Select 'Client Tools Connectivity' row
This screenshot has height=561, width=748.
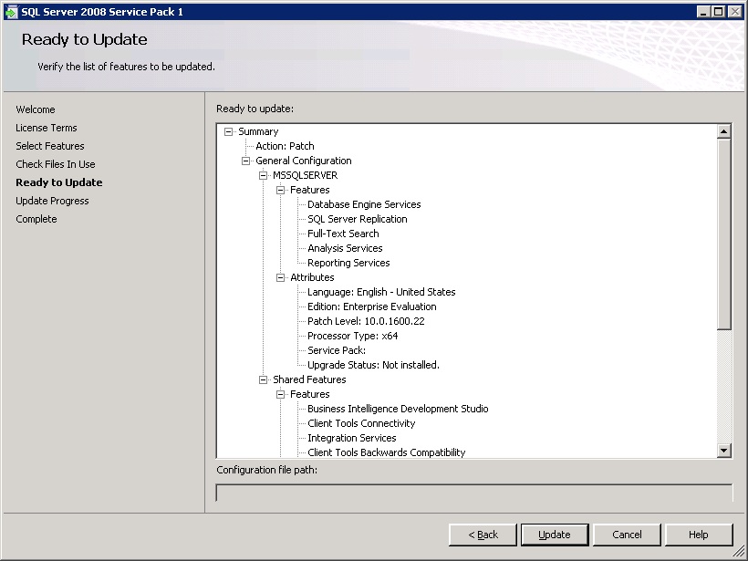361,423
